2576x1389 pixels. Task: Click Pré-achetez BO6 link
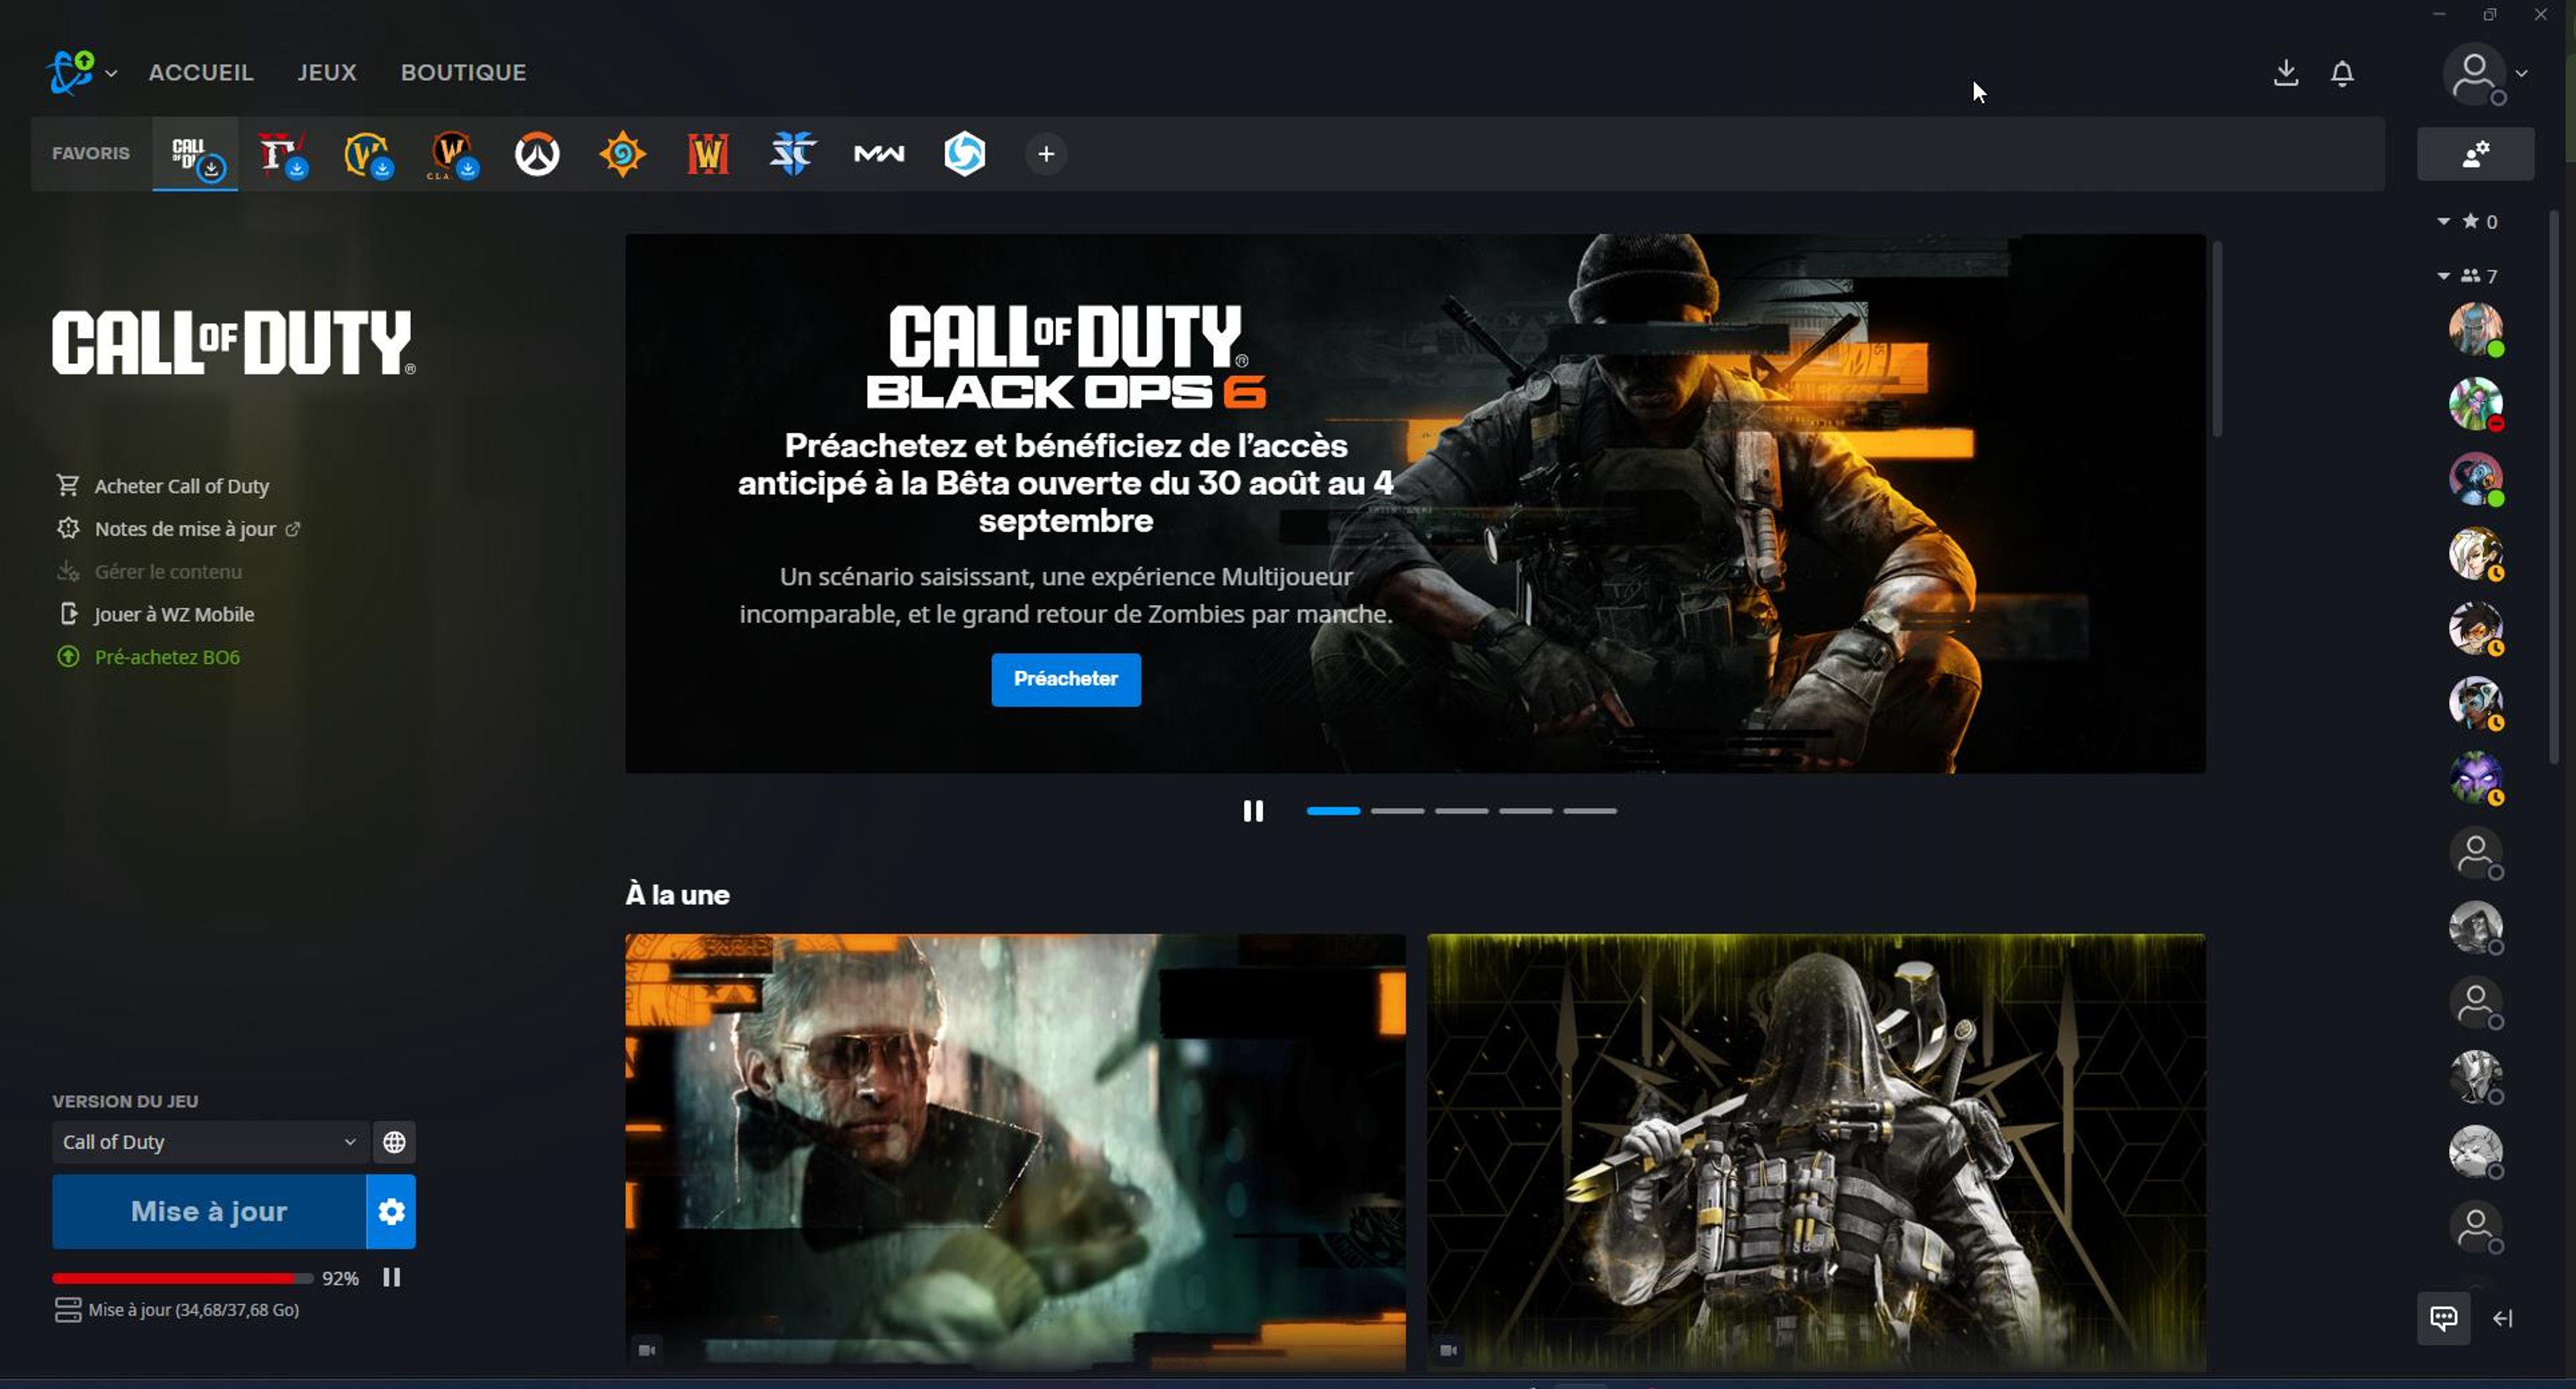click(x=166, y=655)
